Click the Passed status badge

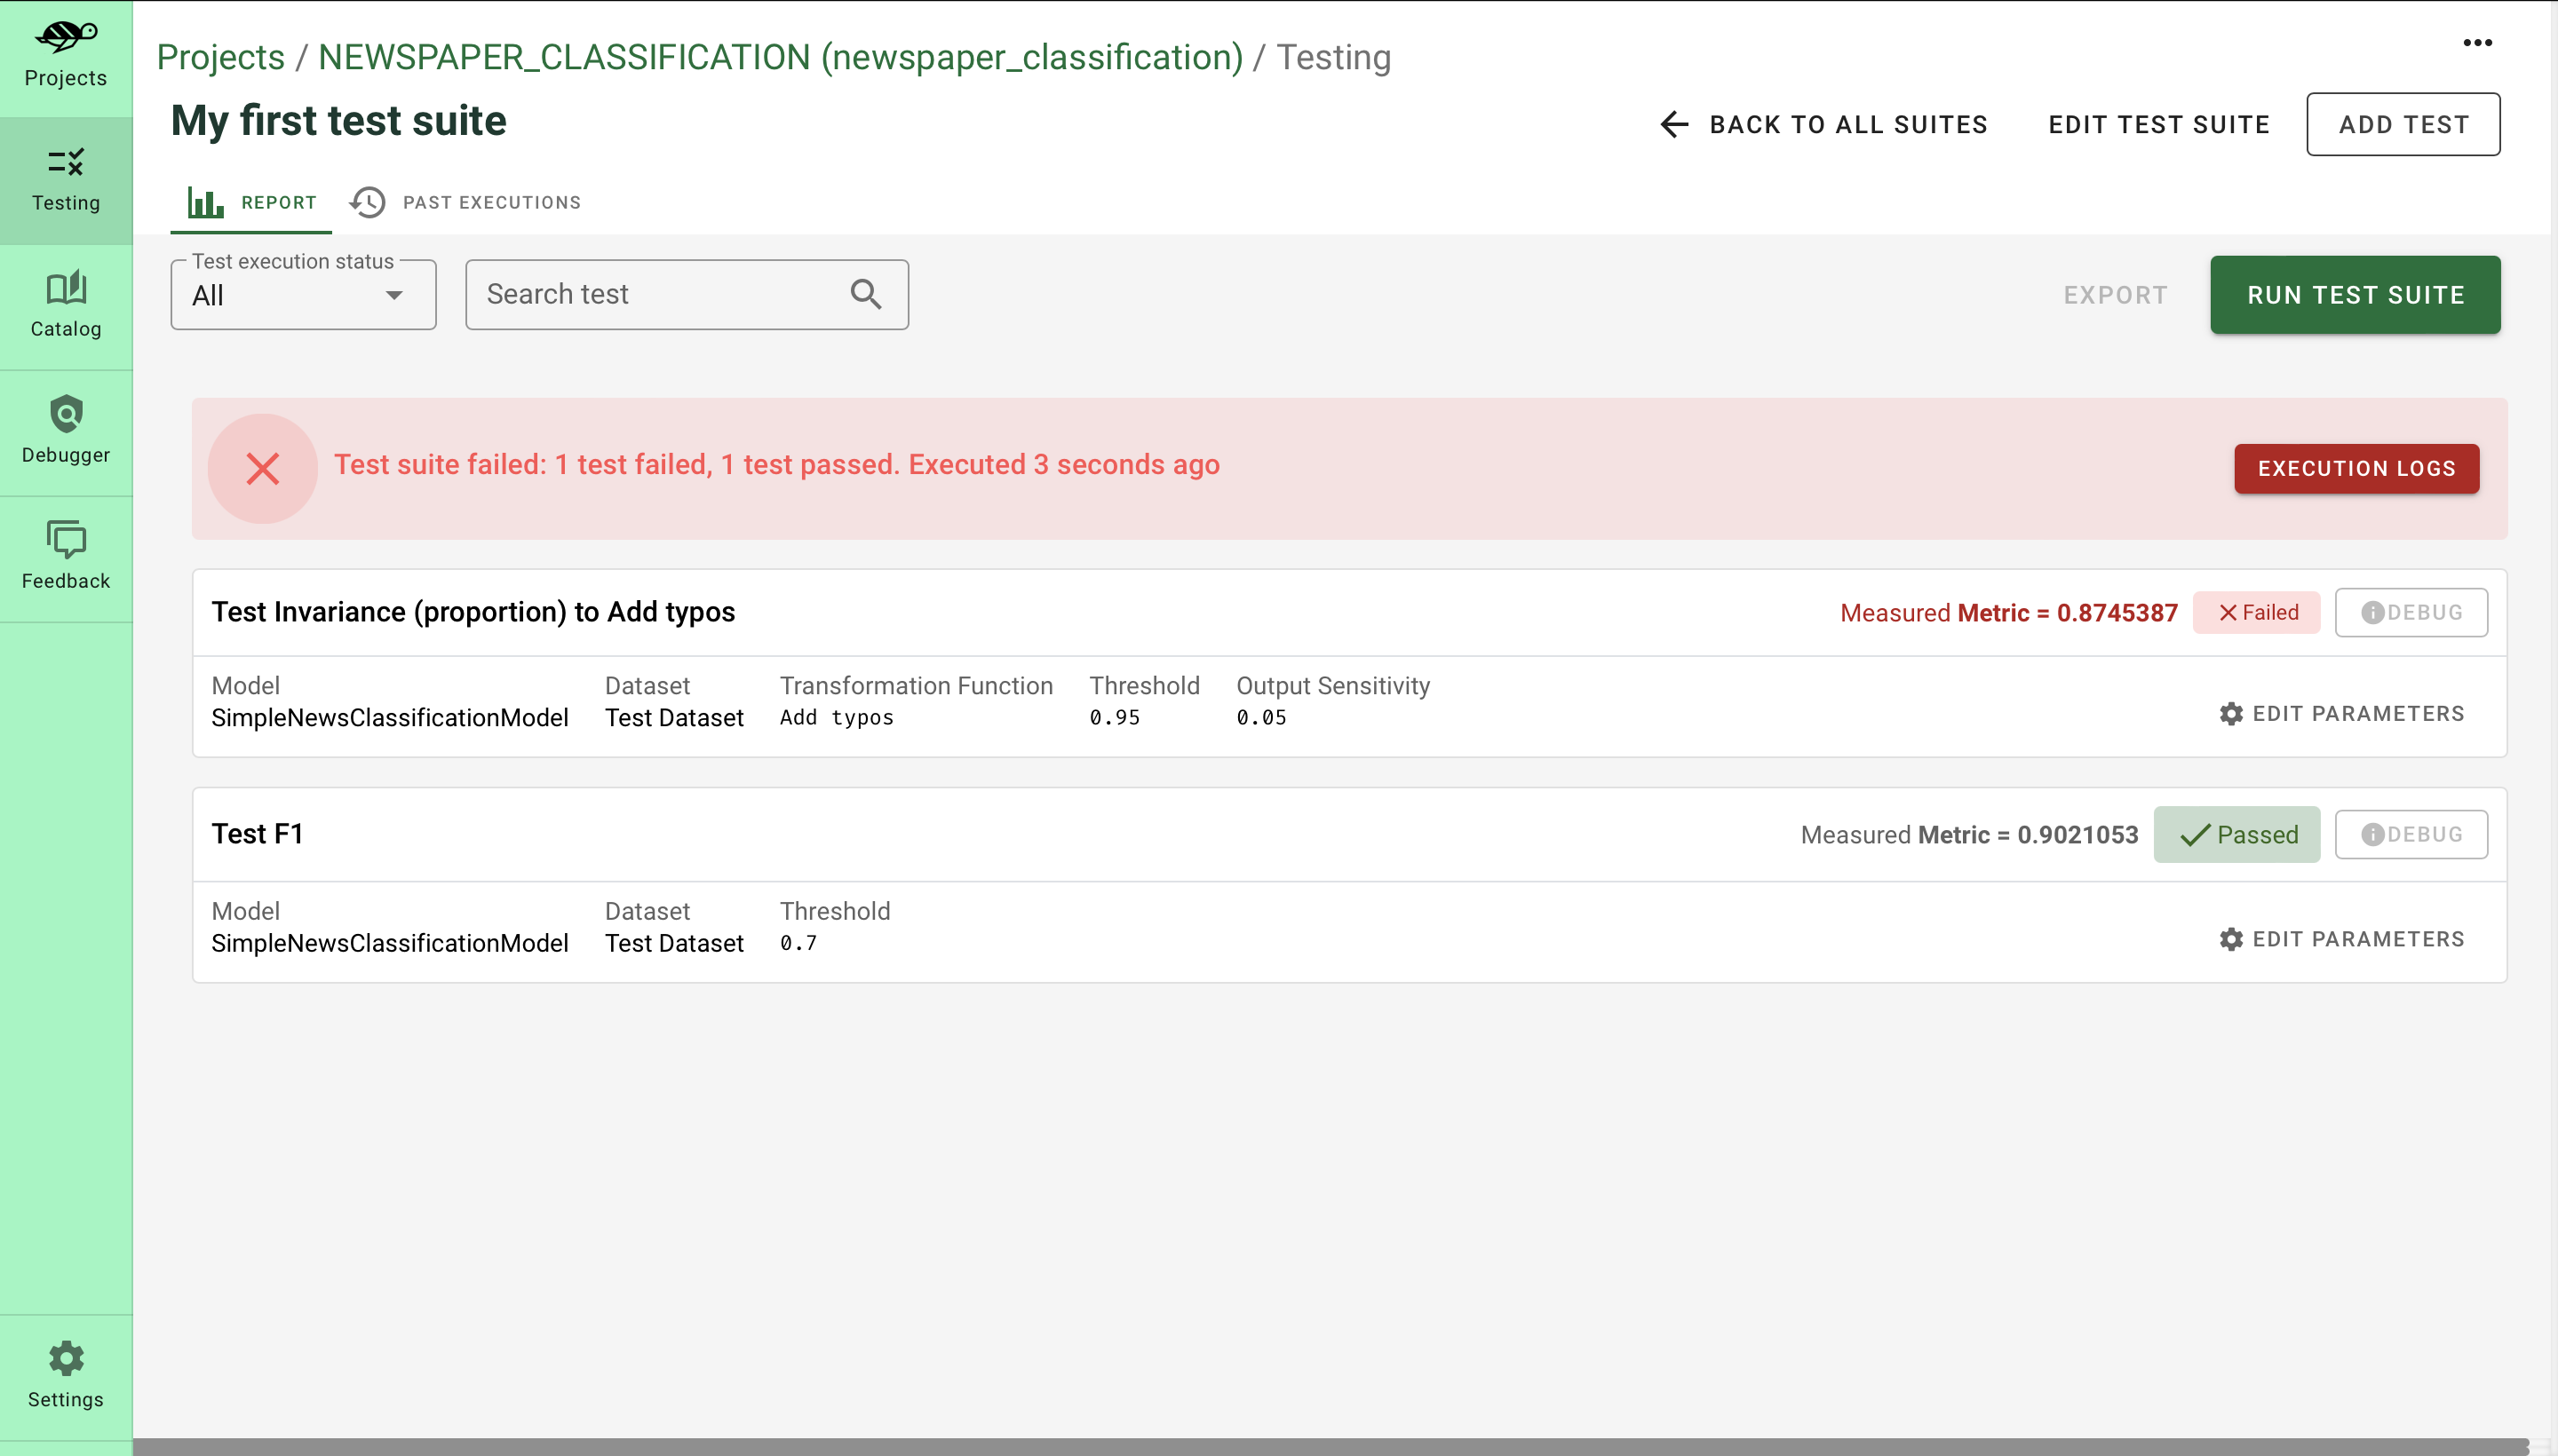pos(2236,834)
